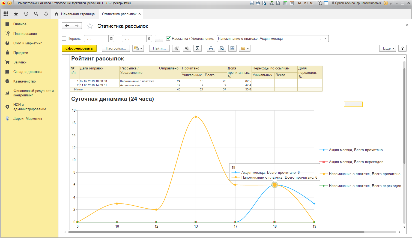Toggle the split window layout icon
Viewport: 412px width, 238px height.
point(326,3)
